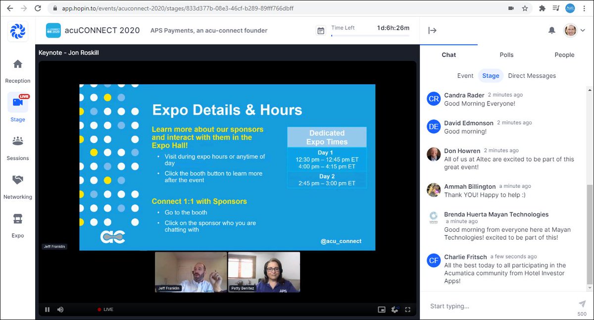Click Jeff Franklin's webcam thumbnail

point(191,272)
